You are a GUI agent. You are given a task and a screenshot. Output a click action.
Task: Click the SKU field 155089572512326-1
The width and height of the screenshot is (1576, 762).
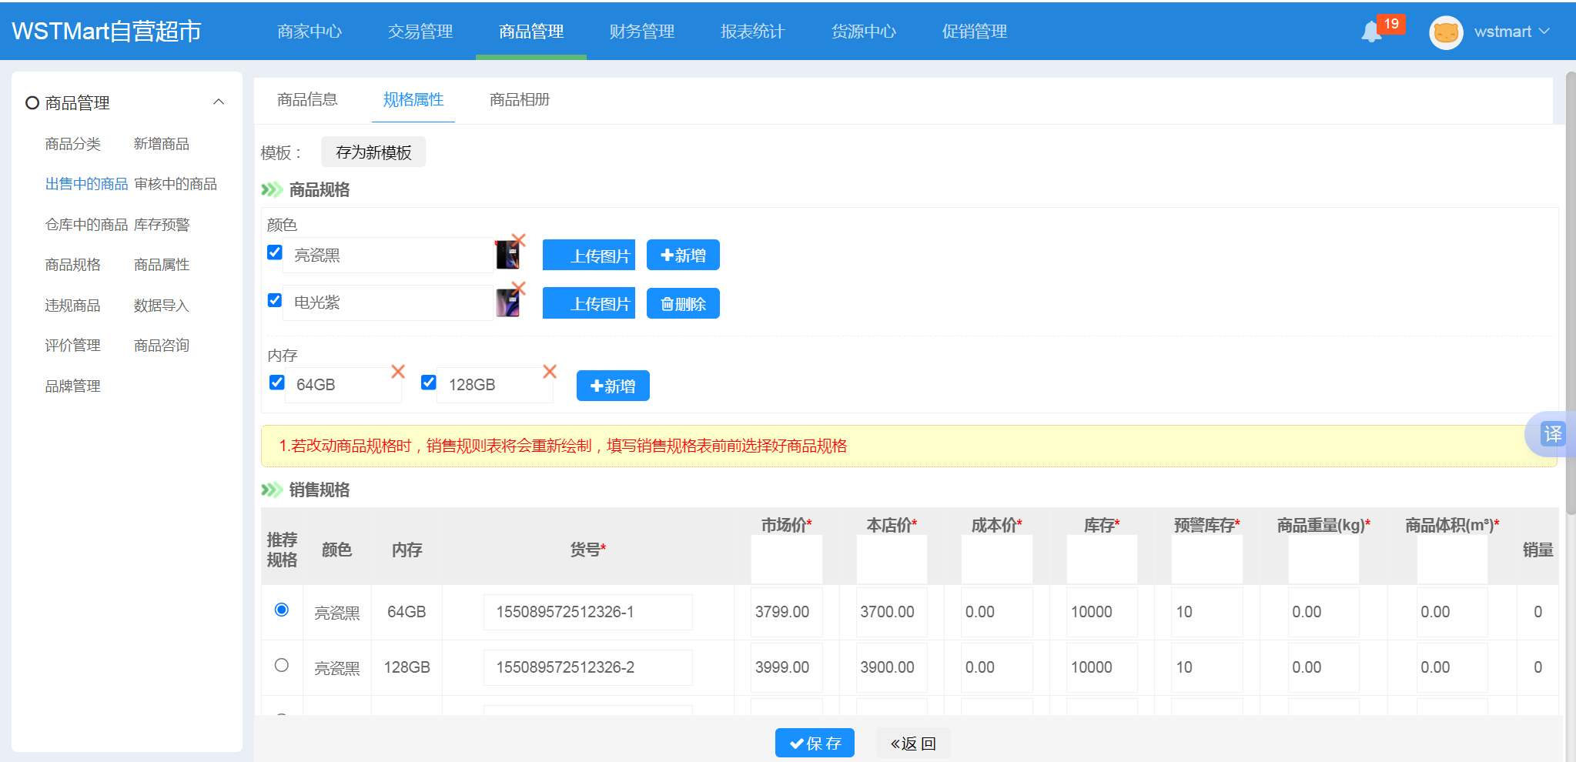pyautogui.click(x=587, y=612)
